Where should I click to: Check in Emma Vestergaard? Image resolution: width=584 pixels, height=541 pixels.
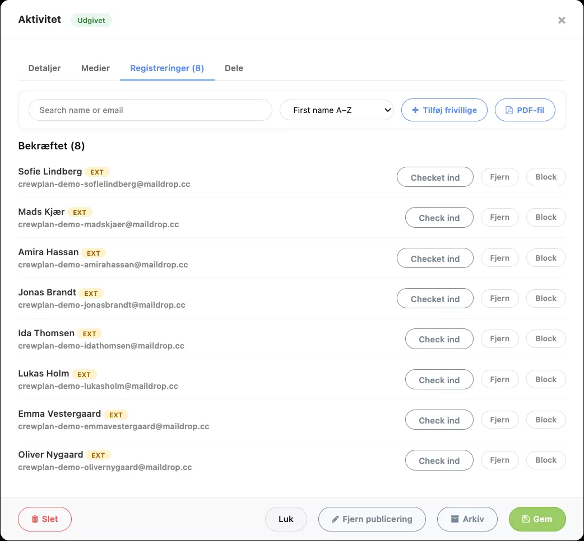point(439,420)
